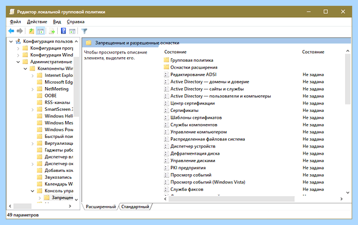
Task: Click the folder icon of NetMeeting
Action: pos(40,89)
